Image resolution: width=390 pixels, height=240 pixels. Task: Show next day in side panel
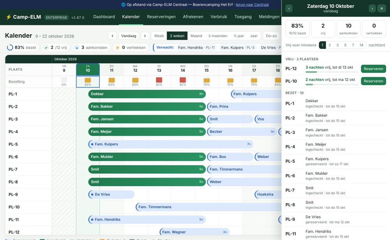[x=372, y=9]
